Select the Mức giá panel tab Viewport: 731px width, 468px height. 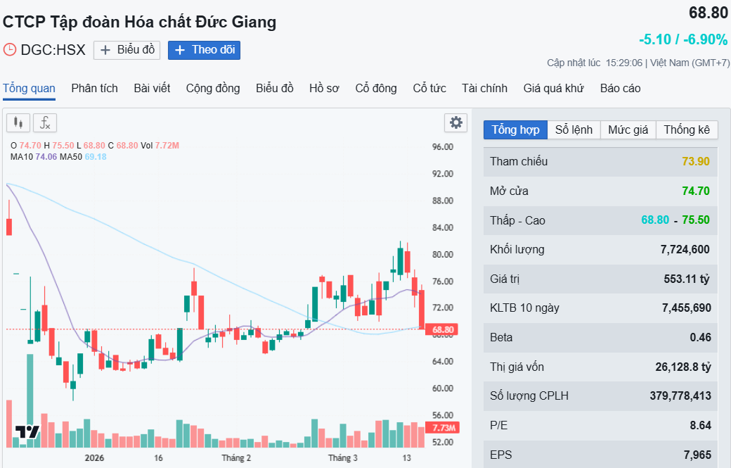tap(628, 129)
